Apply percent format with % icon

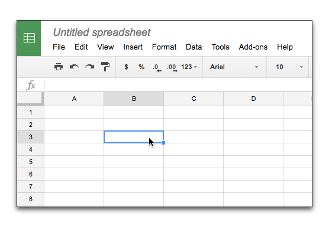pyautogui.click(x=141, y=67)
